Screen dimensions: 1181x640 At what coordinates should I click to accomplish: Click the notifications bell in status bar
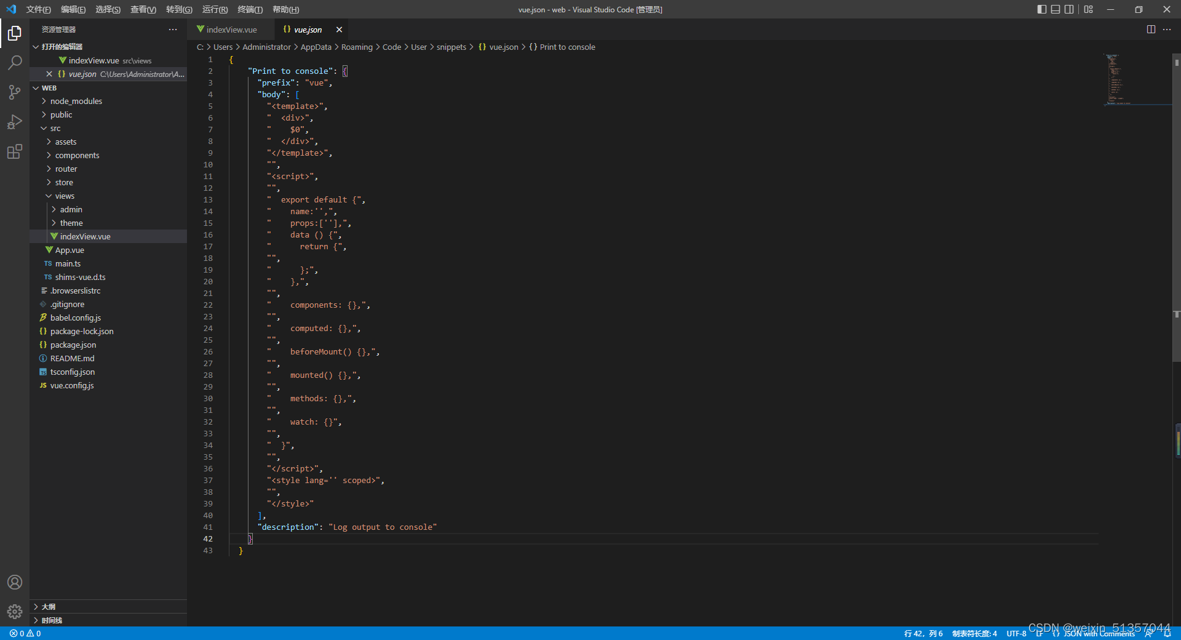(x=1168, y=633)
